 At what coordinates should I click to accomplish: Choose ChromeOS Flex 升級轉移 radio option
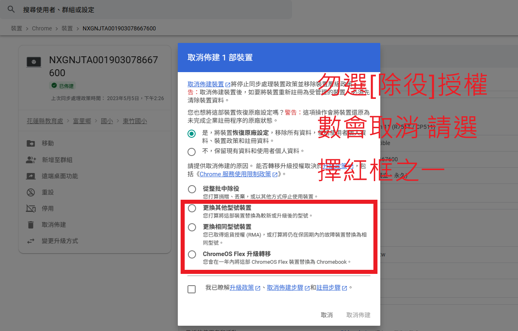point(192,254)
